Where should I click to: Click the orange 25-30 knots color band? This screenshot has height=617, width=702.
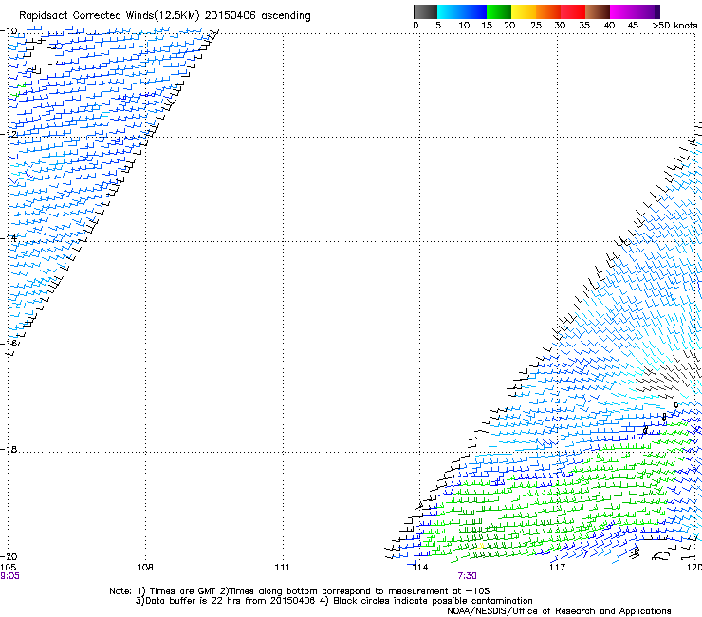(548, 11)
